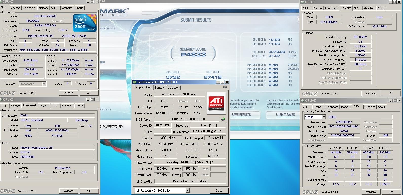This screenshot has width=403, height=195.
Task: Click the 7.0 clocks CAS Latency value
Action: (360, 46)
